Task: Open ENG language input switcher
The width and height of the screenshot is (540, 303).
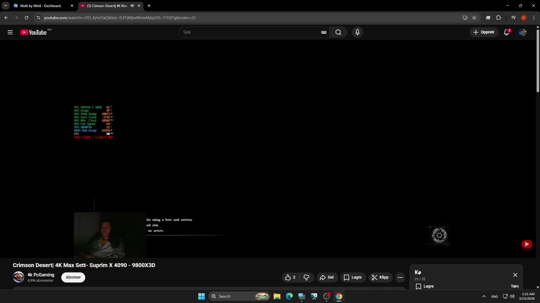Action: point(494,296)
